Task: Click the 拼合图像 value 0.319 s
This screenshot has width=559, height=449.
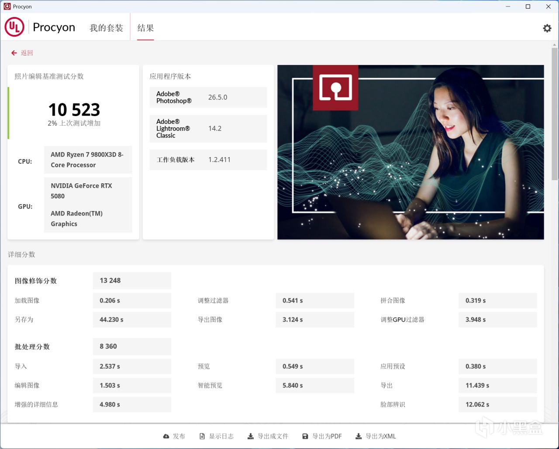Action: pyautogui.click(x=498, y=301)
